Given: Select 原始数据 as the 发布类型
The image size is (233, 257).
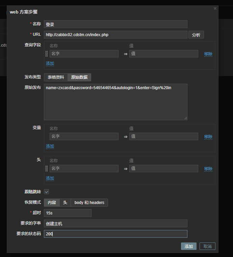Looking at the screenshot, I should click(79, 77).
